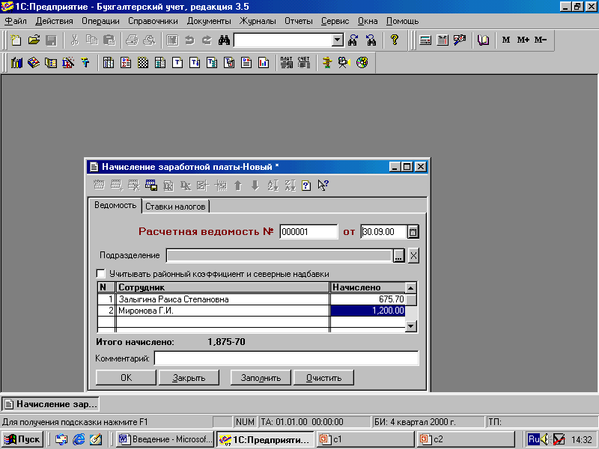This screenshot has width=599, height=449.
Task: Click the arrow-question context help icon
Action: (x=323, y=186)
